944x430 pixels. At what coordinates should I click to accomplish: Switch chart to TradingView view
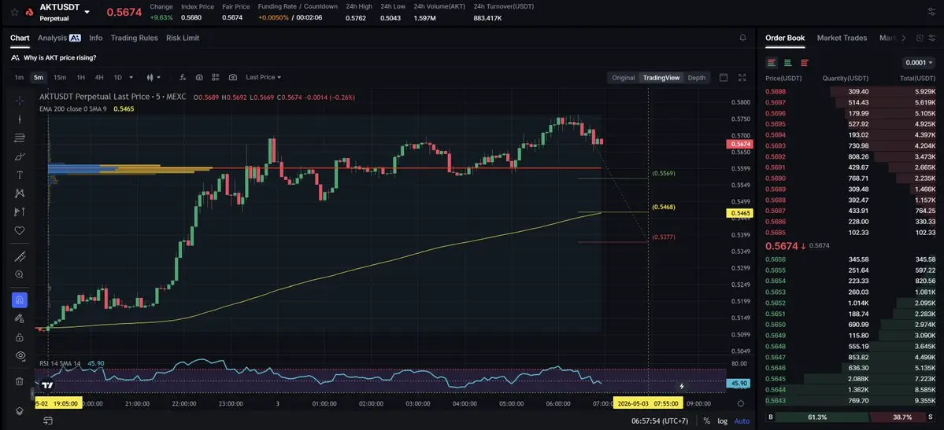click(x=661, y=78)
